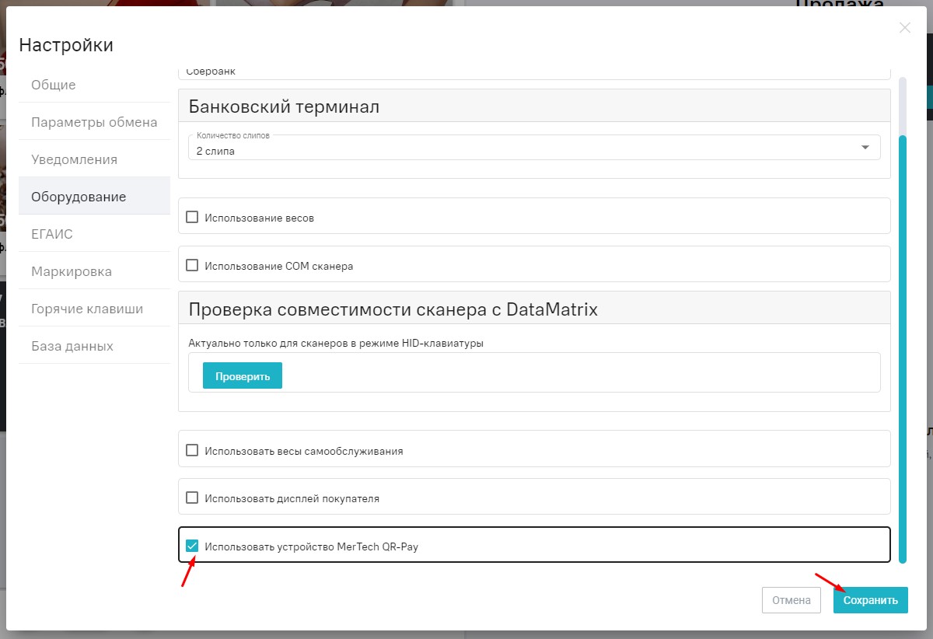This screenshot has width=933, height=639.
Task: Enable Использовать весы самообслуживания
Action: [x=192, y=451]
